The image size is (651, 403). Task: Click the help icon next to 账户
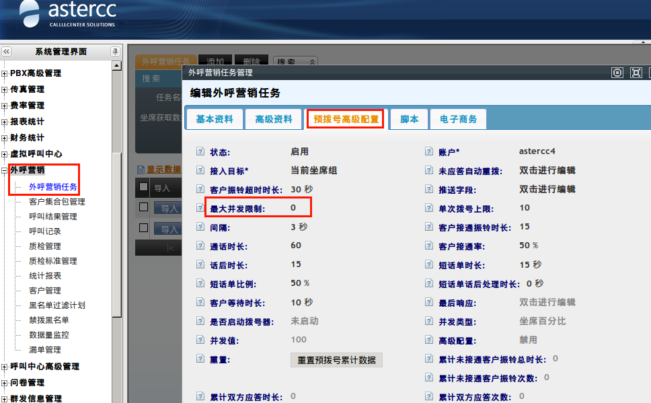(x=428, y=152)
